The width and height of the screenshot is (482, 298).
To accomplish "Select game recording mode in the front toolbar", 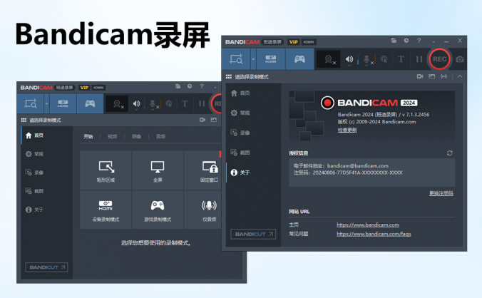I will click(299, 59).
